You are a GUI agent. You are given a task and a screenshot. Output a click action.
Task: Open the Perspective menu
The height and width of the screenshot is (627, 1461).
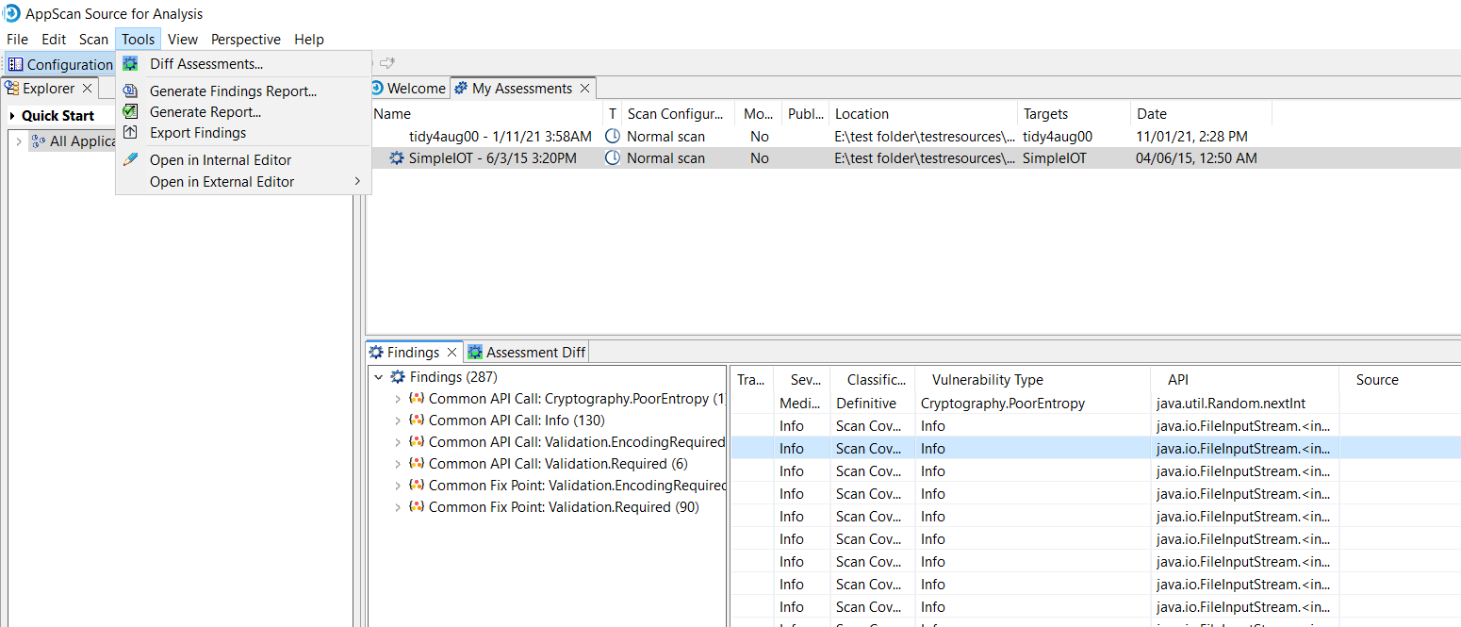(245, 40)
